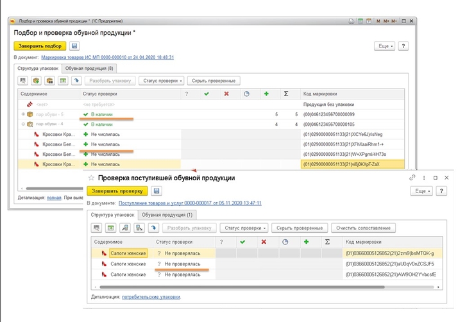Open the Еще dropdown in upper window

(384, 46)
